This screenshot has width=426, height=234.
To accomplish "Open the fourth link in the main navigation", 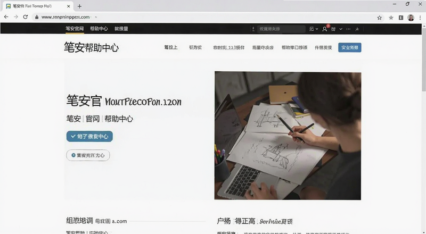I will pyautogui.click(x=263, y=47).
